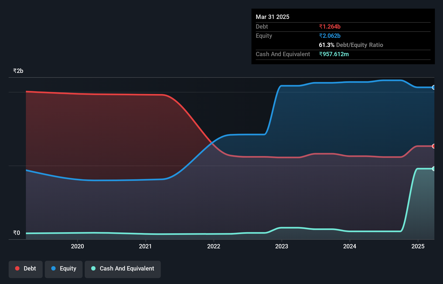Select the red Debt endpoint marker on chart
This screenshot has width=443, height=284.
click(433, 146)
